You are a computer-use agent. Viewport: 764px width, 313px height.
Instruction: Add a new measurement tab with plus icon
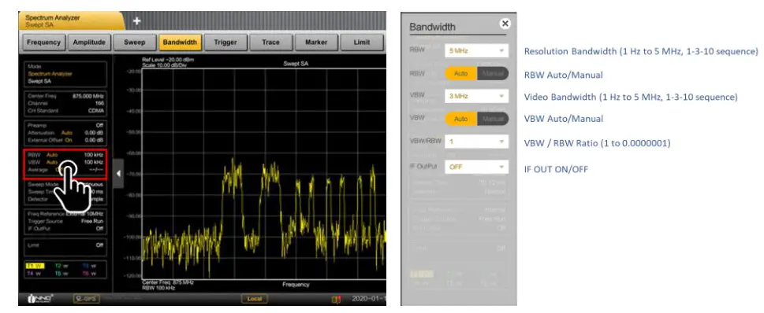pos(137,21)
